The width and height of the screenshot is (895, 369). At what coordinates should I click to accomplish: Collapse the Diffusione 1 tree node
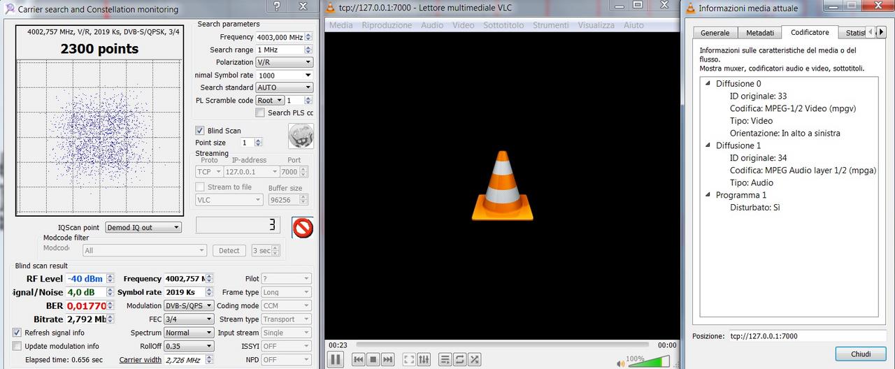(x=707, y=145)
